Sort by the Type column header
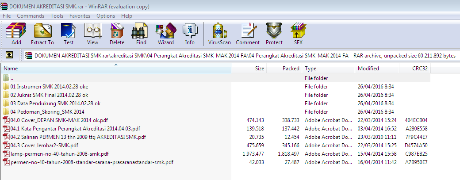The image size is (460, 180). click(x=328, y=68)
